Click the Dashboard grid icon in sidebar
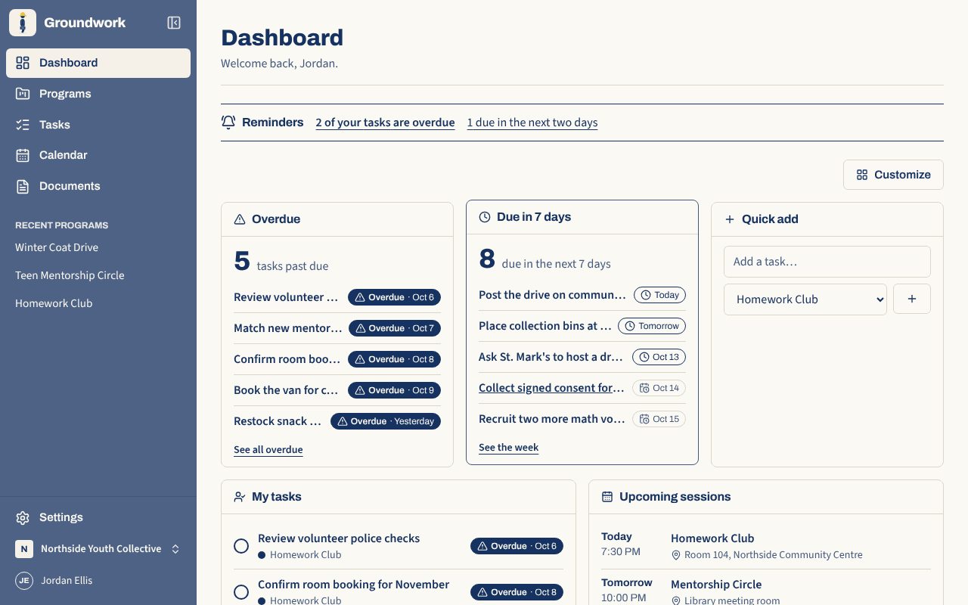This screenshot has height=605, width=968. 23,63
